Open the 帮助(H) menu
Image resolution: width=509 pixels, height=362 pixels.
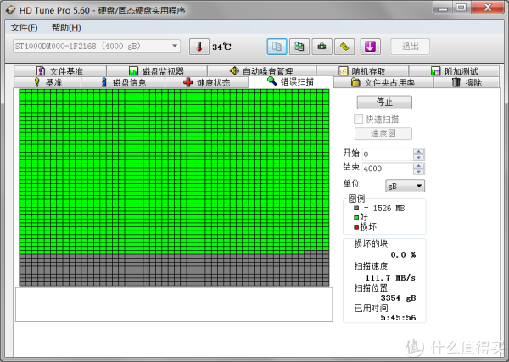pyautogui.click(x=66, y=28)
